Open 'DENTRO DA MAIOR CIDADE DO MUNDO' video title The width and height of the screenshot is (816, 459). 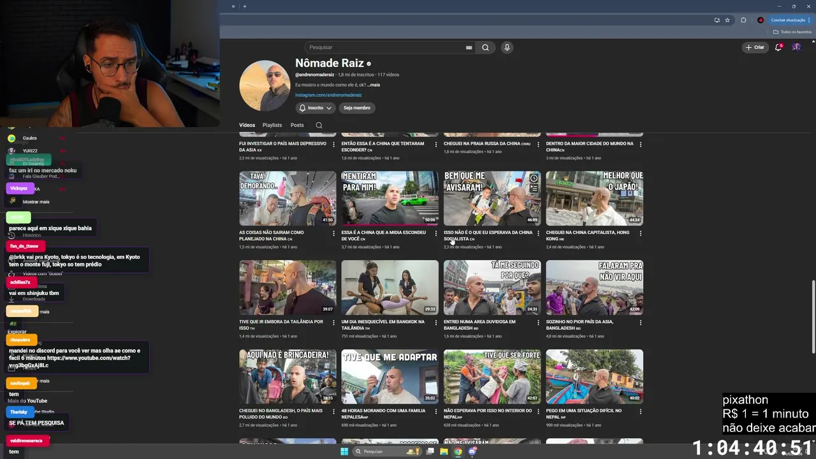590,147
